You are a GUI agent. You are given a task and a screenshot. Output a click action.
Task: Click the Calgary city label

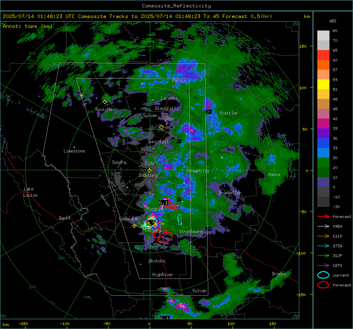click(x=153, y=230)
